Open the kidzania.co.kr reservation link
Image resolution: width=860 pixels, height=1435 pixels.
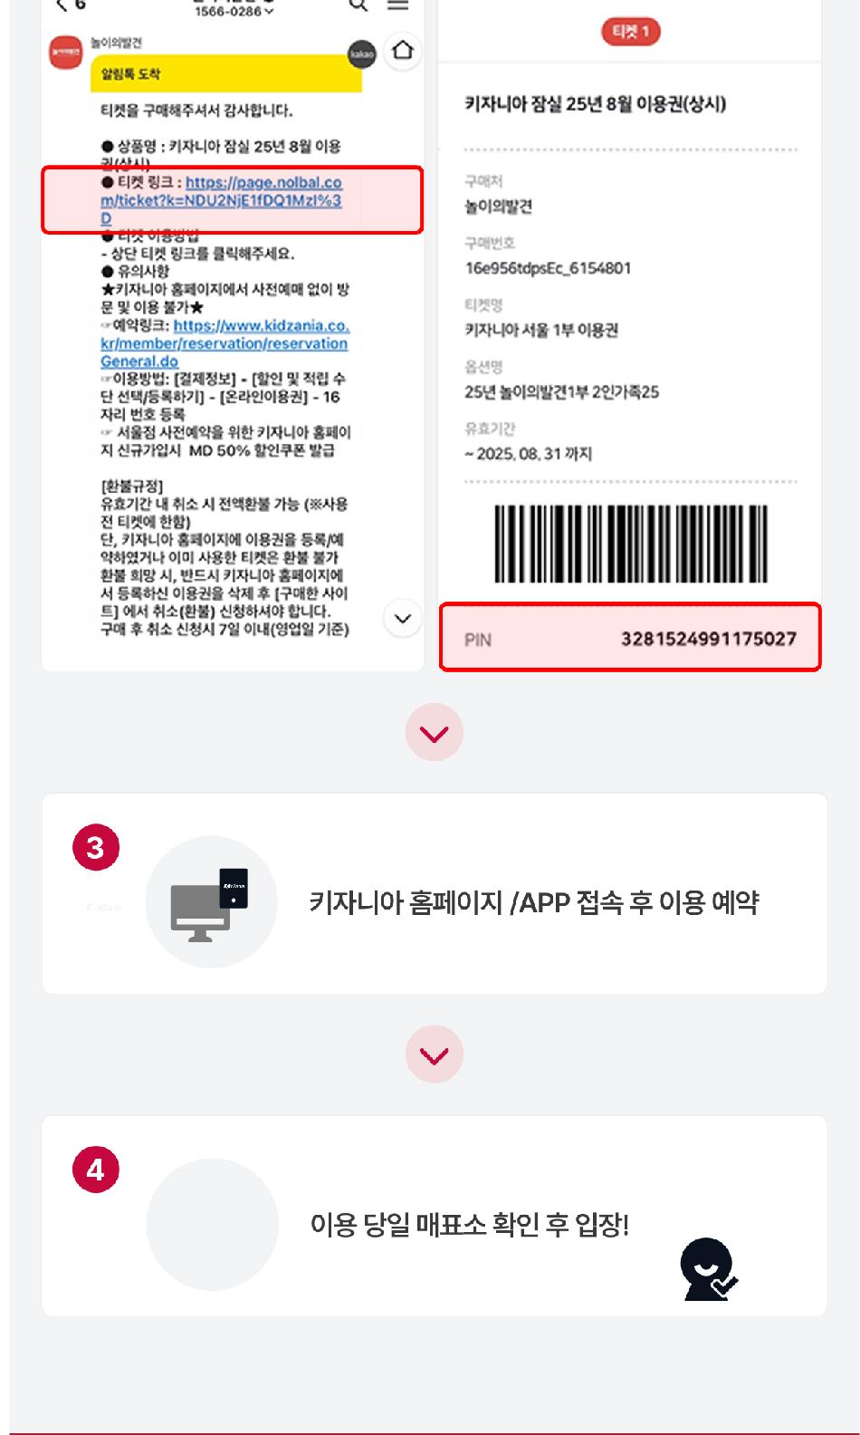coord(225,343)
